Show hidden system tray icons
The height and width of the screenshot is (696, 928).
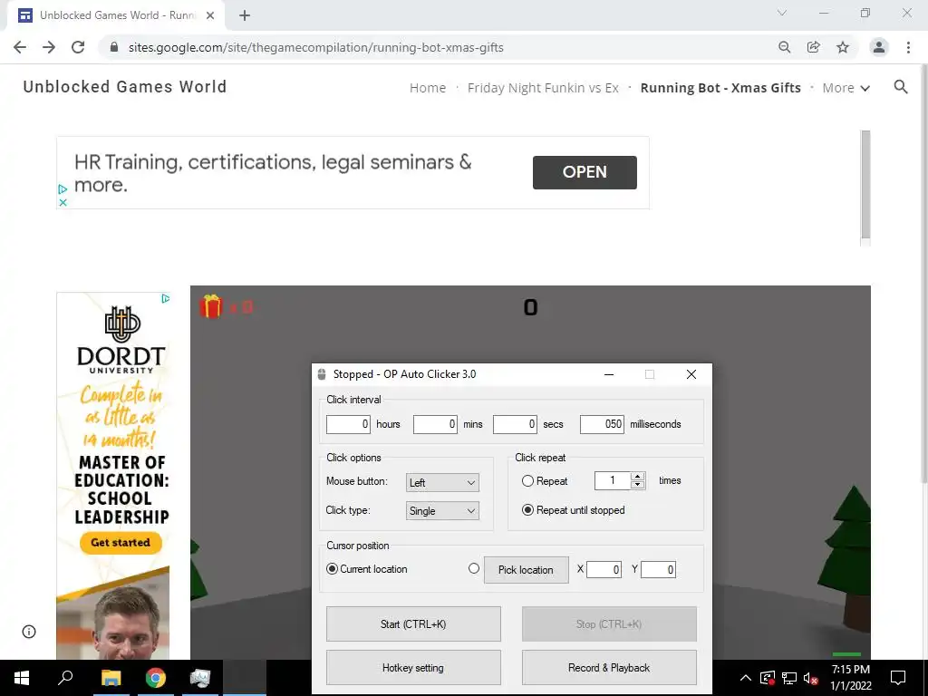tap(746, 678)
